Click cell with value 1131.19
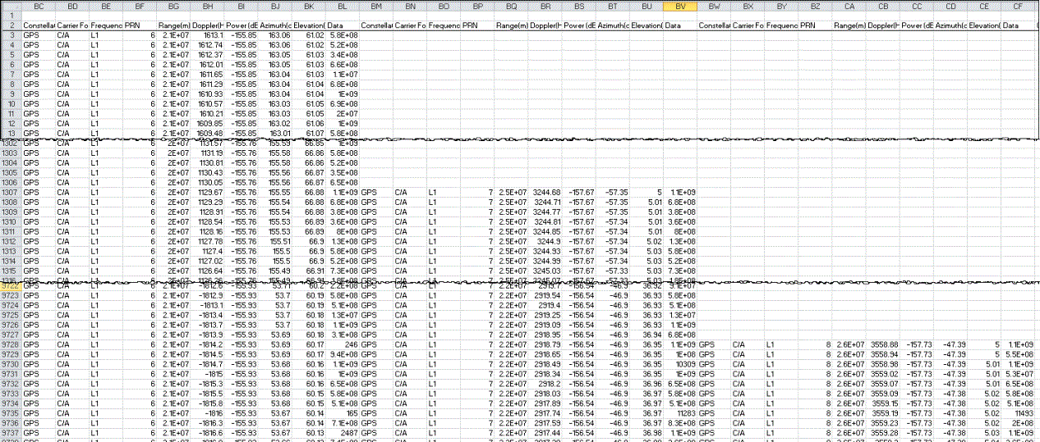This screenshot has width=1040, height=442. point(207,153)
